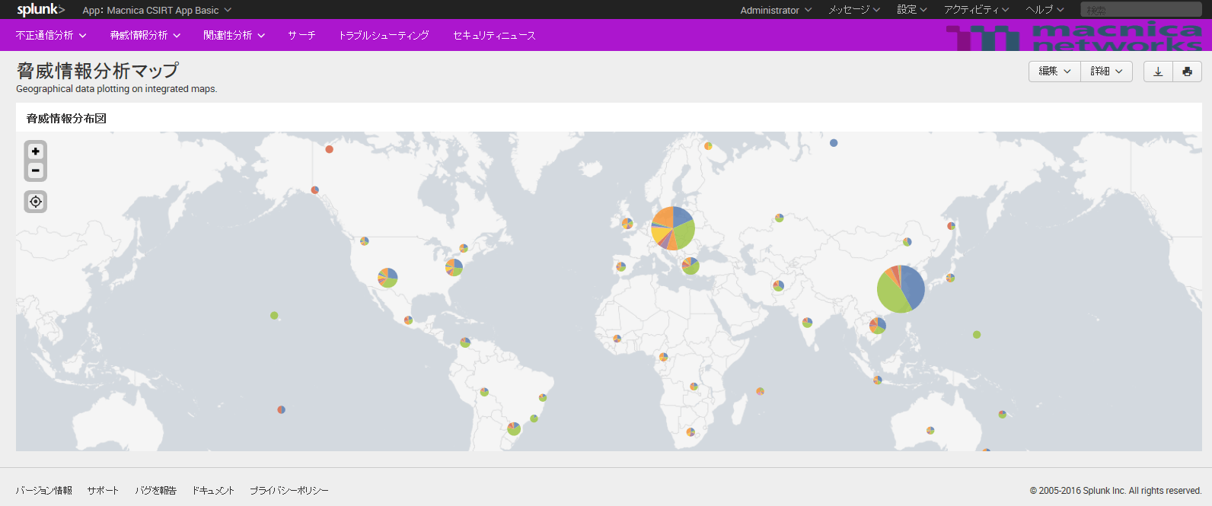Open the サーチ tab
The width and height of the screenshot is (1212, 506).
tap(301, 36)
